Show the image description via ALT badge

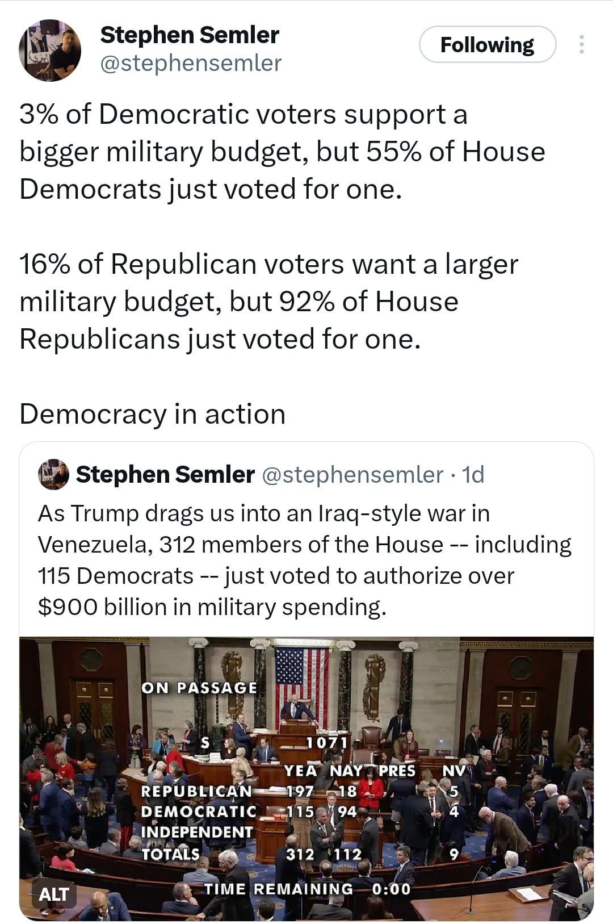pos(54,894)
